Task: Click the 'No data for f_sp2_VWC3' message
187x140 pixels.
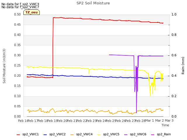Action: (20, 4)
